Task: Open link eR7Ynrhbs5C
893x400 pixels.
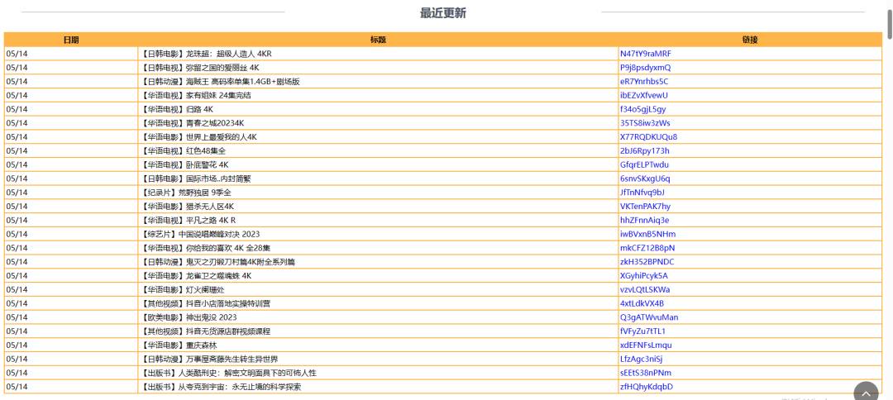Action: (x=644, y=81)
